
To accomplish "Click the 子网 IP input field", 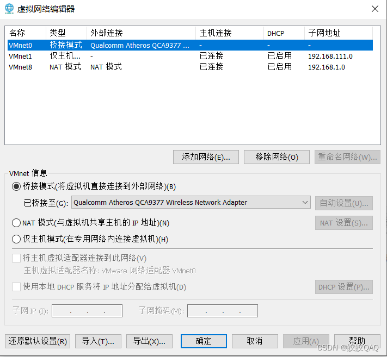I will (x=87, y=311).
